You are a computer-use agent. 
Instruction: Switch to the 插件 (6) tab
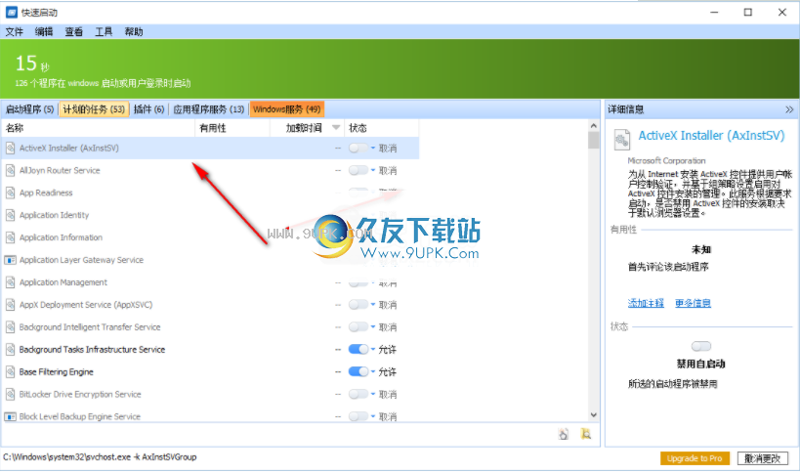coord(149,109)
